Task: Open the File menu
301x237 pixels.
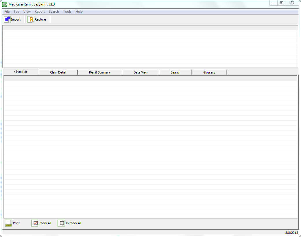Action: 7,12
